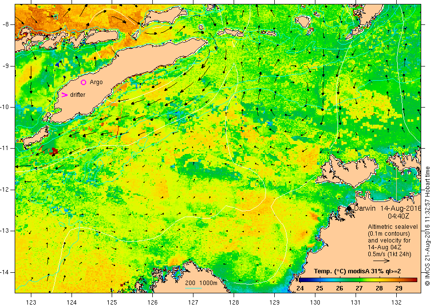
Task: Click the '0.5m/s (1kt 24h)' scale text
Action: click(x=390, y=254)
